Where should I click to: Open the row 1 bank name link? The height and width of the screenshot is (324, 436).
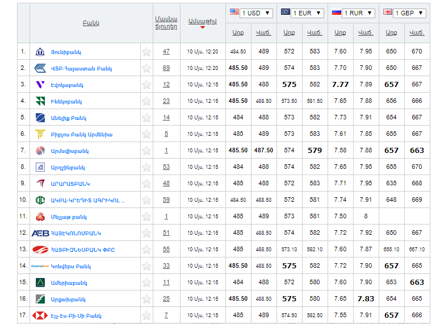(66, 52)
